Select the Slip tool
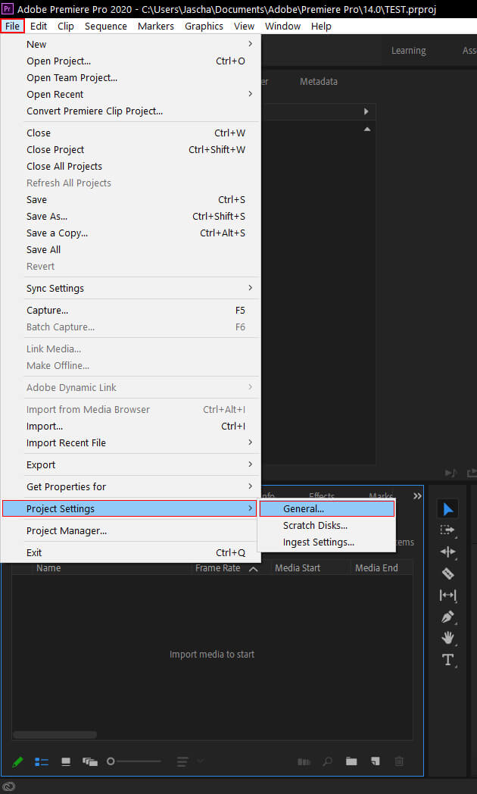Viewport: 477px width, 794px height. (x=447, y=595)
